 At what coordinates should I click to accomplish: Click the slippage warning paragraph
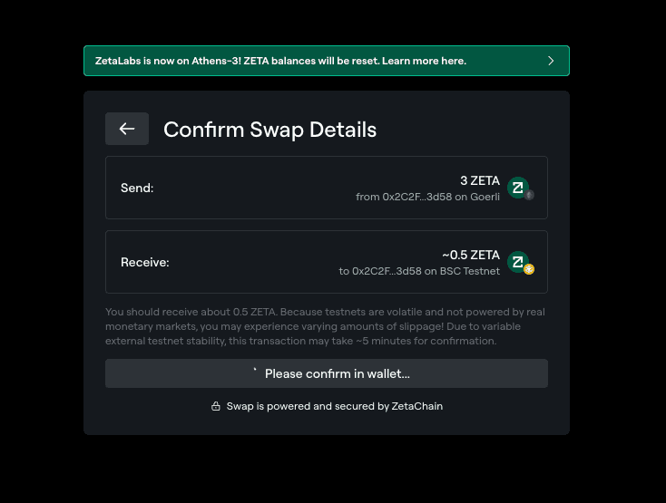[326, 326]
